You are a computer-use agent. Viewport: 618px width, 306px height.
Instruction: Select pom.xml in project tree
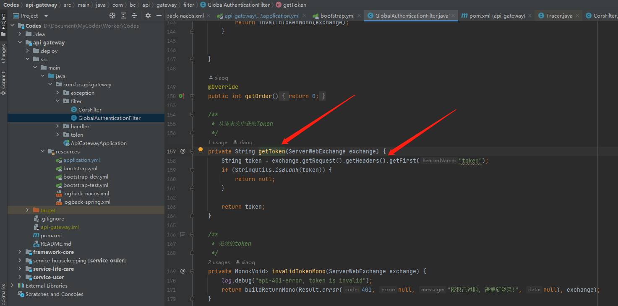[x=47, y=235]
